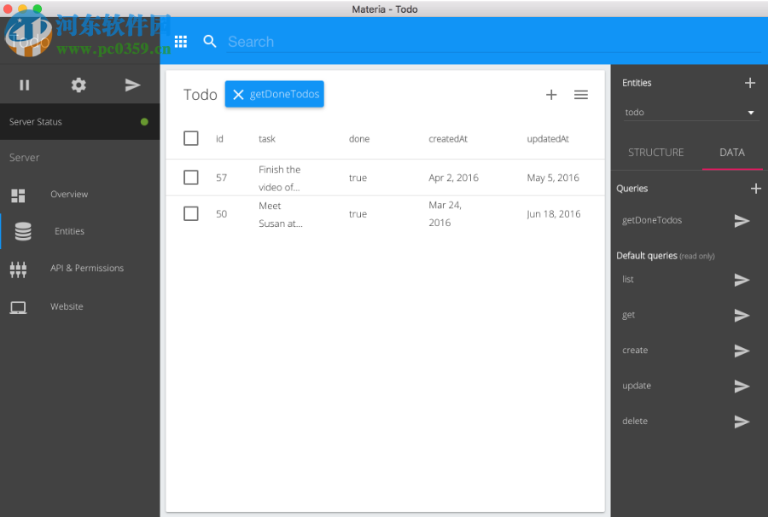
Task: Click the API & Permissions icon
Action: click(x=18, y=270)
